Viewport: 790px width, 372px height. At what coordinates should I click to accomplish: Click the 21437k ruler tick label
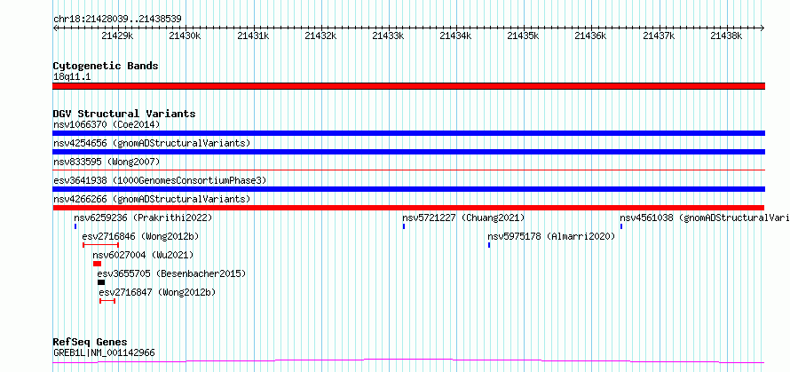[x=659, y=36]
